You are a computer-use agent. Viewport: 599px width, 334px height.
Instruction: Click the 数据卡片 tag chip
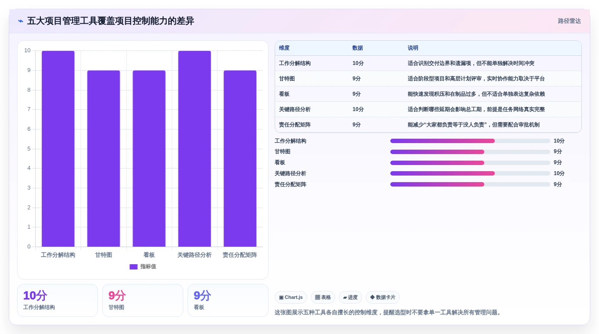[x=382, y=298]
